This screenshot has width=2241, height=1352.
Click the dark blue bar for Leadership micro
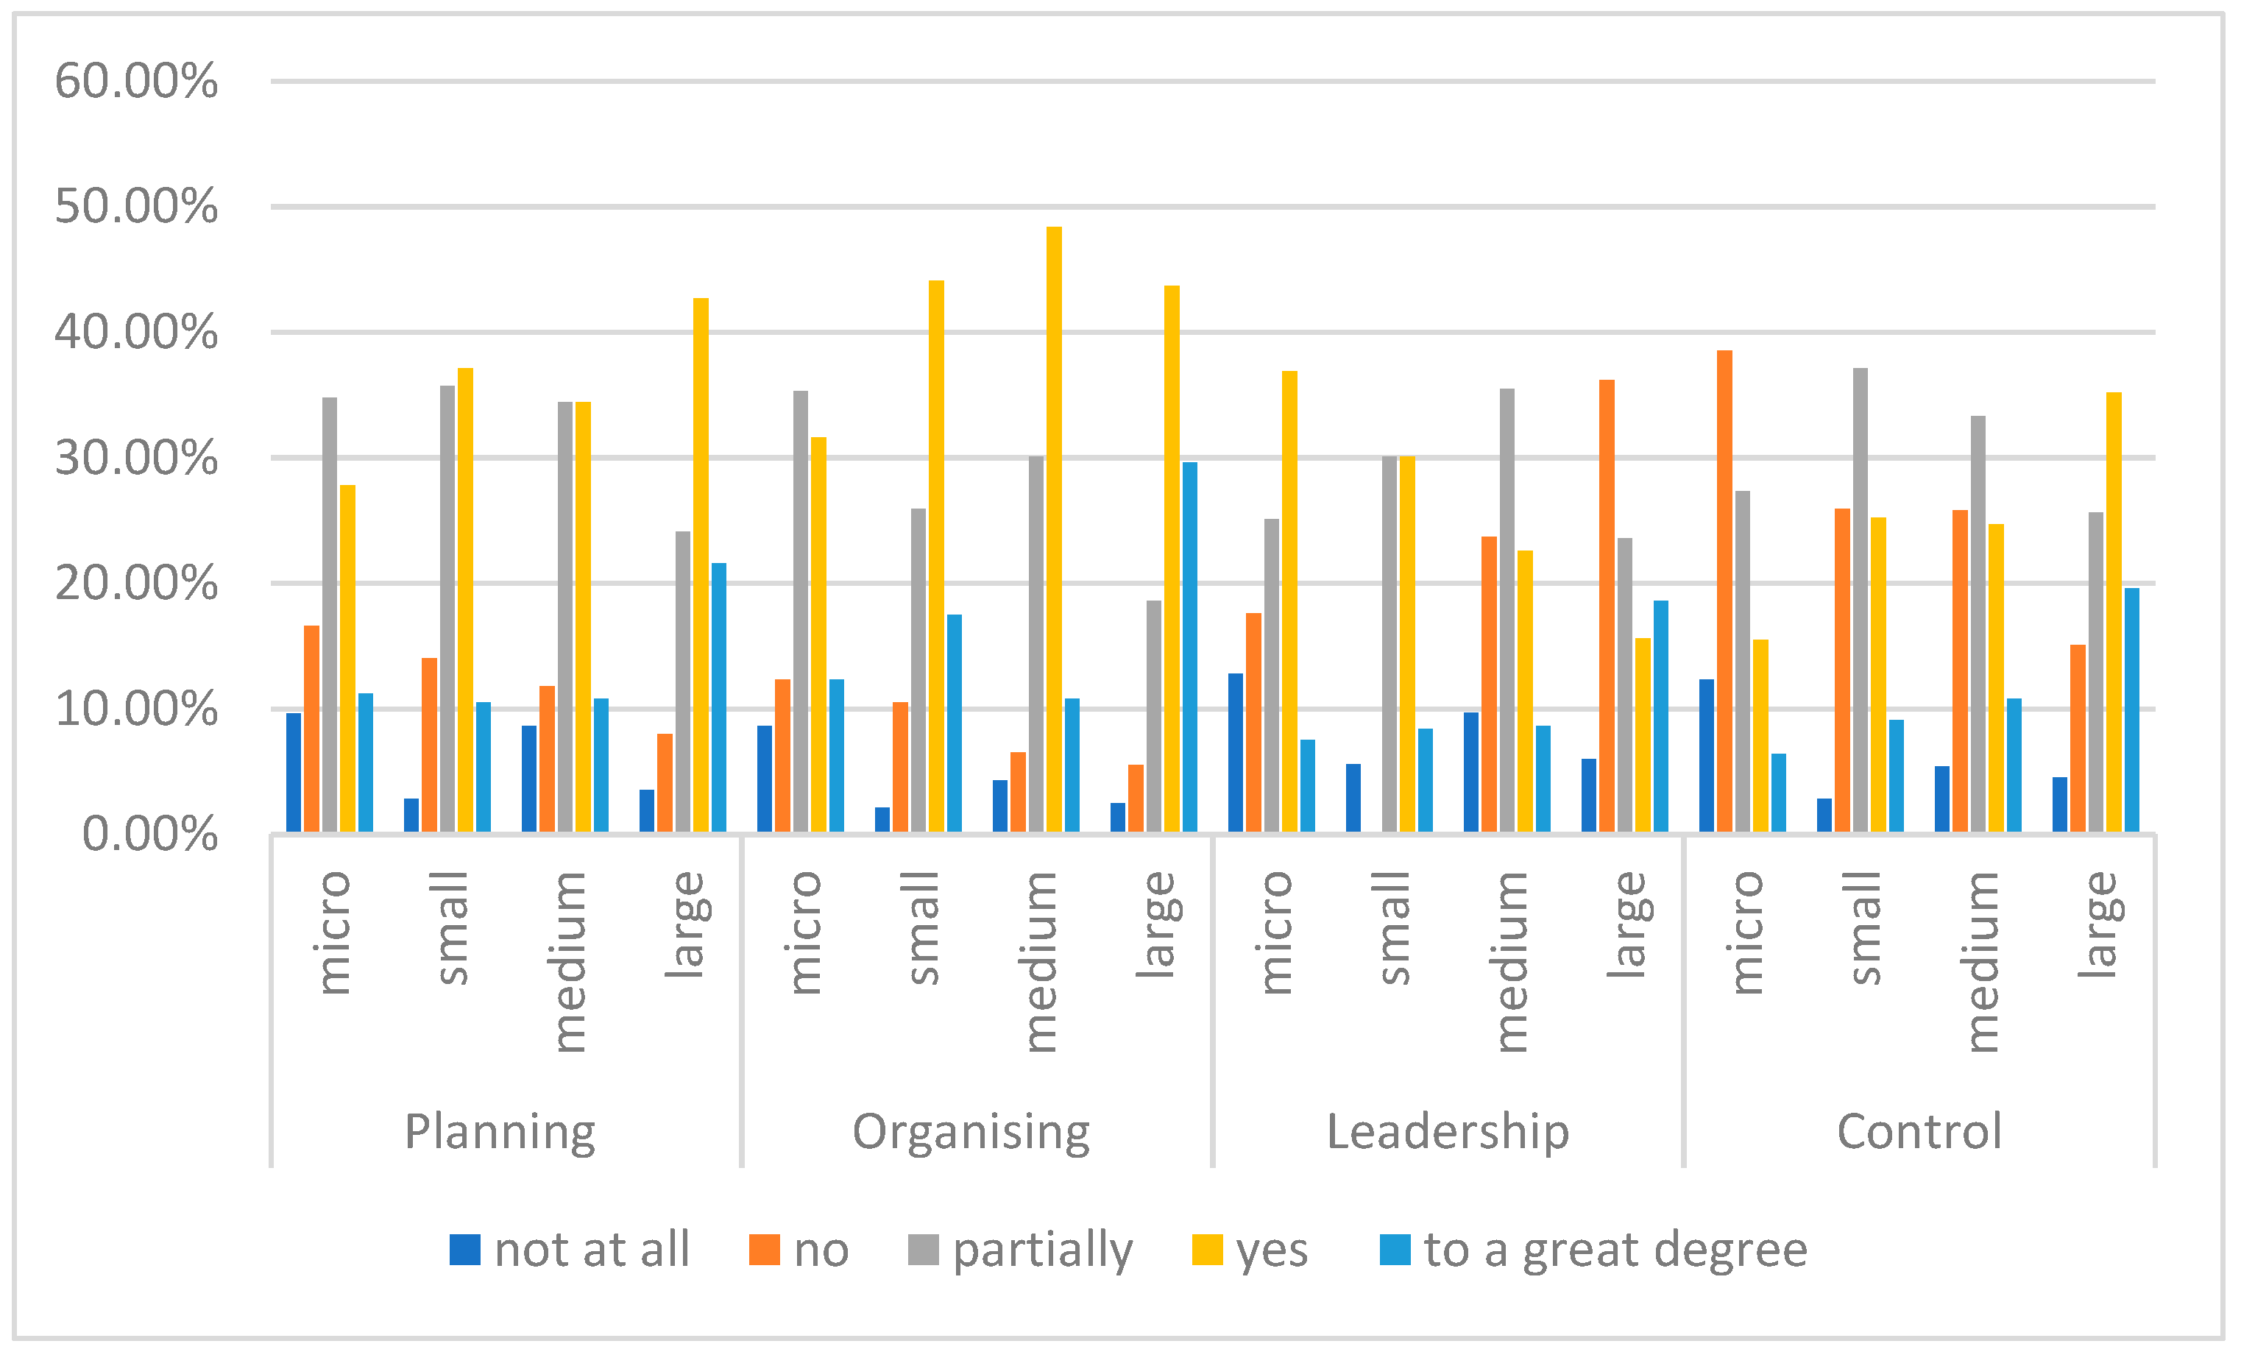tap(1235, 752)
